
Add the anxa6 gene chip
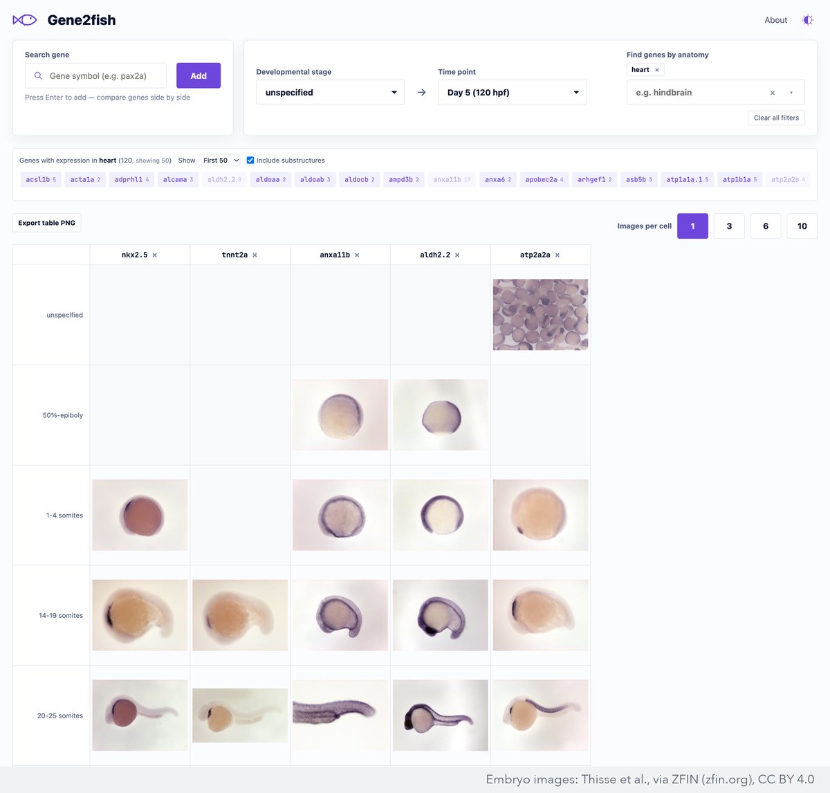pyautogui.click(x=498, y=180)
